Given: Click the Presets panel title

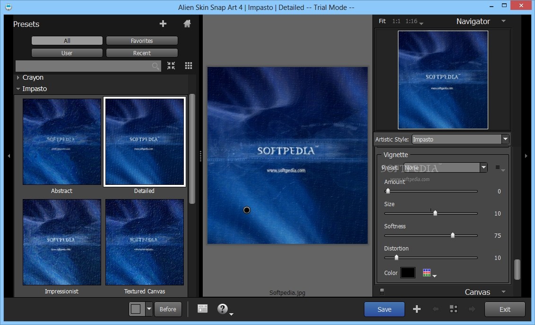Looking at the screenshot, I should [26, 24].
